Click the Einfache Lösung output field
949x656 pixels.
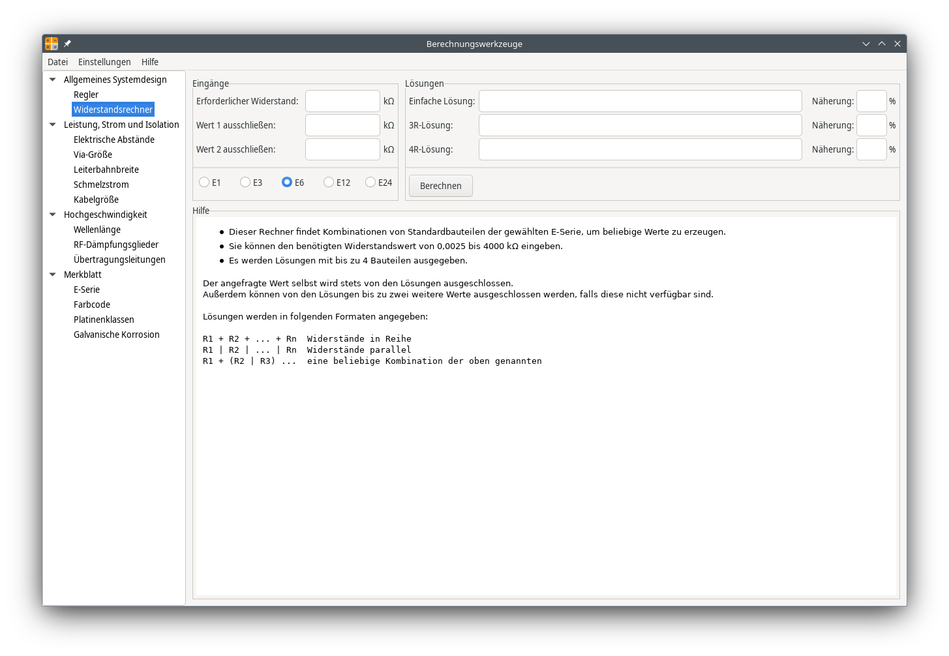pyautogui.click(x=640, y=101)
